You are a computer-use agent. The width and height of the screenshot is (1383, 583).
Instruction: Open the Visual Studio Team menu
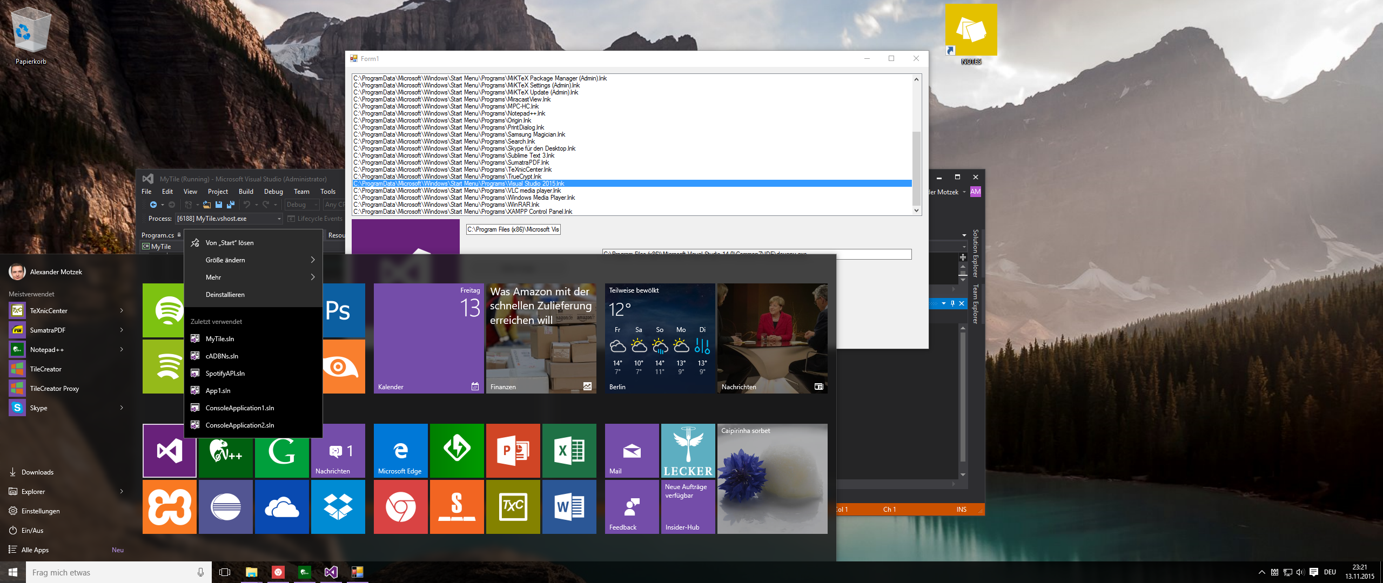pyautogui.click(x=301, y=192)
